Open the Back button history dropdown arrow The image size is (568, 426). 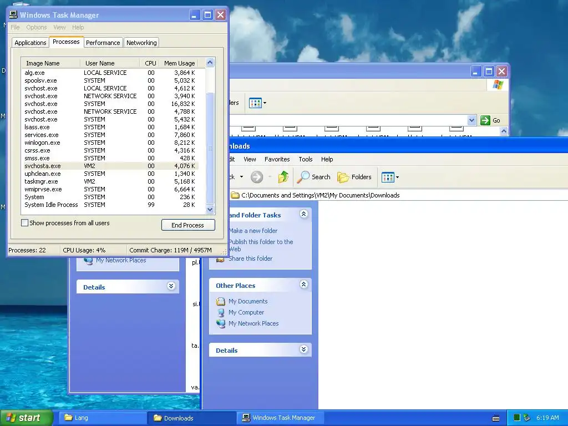(242, 177)
